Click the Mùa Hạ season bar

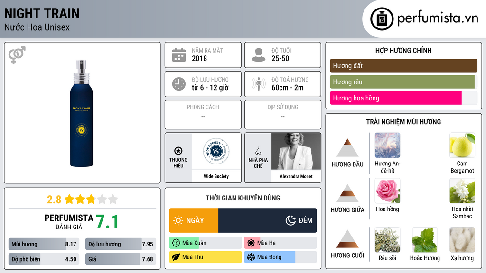click(x=280, y=243)
